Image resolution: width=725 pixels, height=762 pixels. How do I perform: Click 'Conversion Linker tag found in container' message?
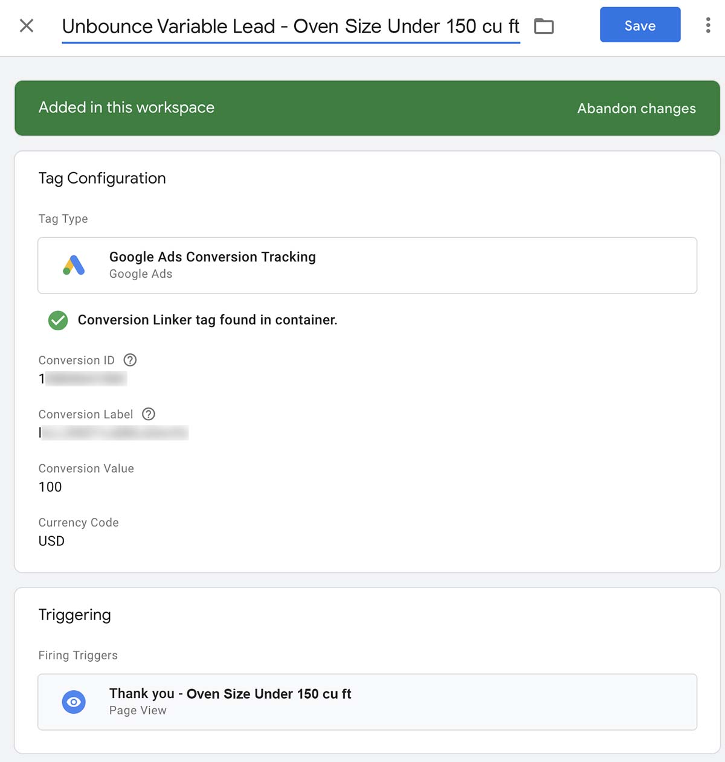(x=207, y=320)
